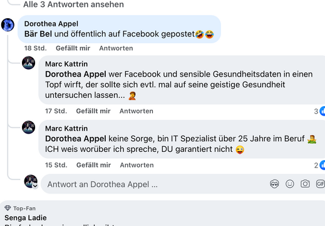Click Antworten under the 15 Std. reply

point(137,165)
